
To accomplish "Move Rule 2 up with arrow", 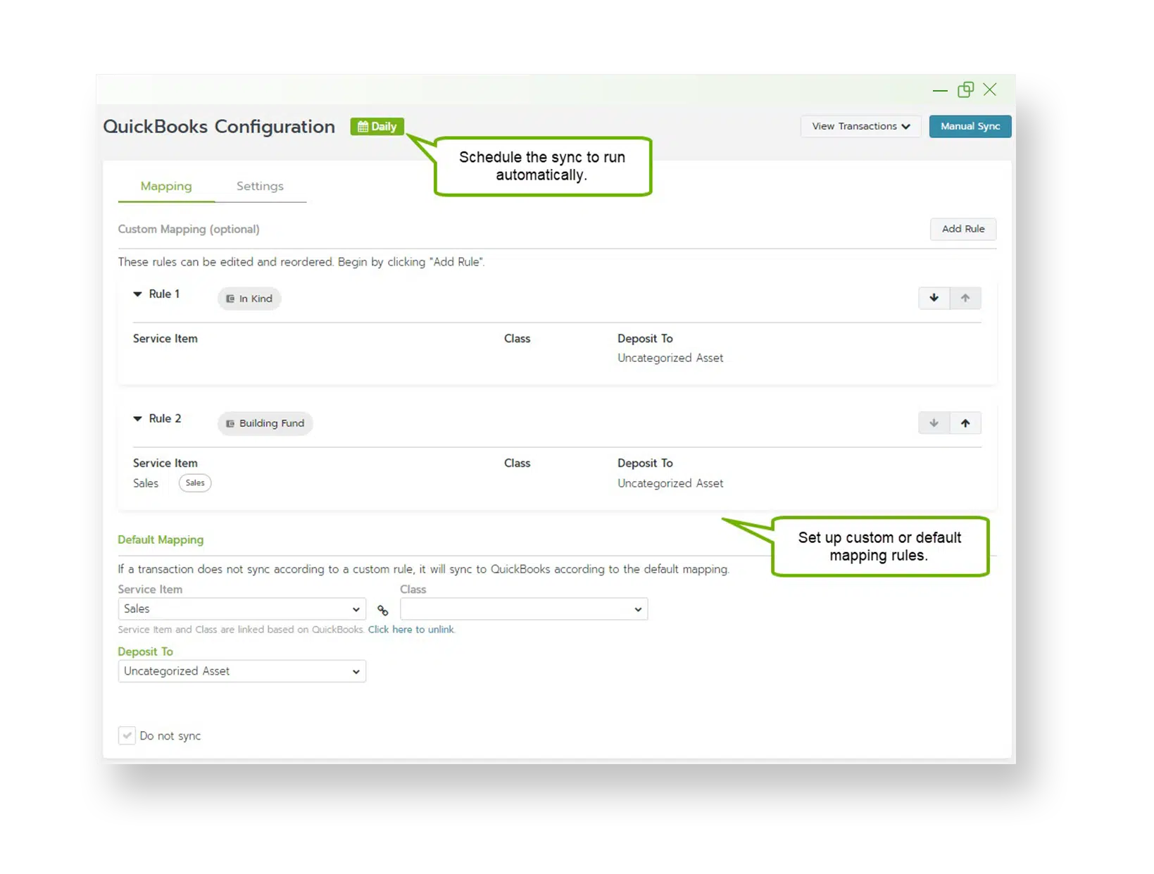I will 965,423.
